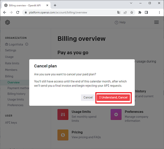Click the red usage limits tile icon
The image size is (164, 149).
click(x=63, y=115)
